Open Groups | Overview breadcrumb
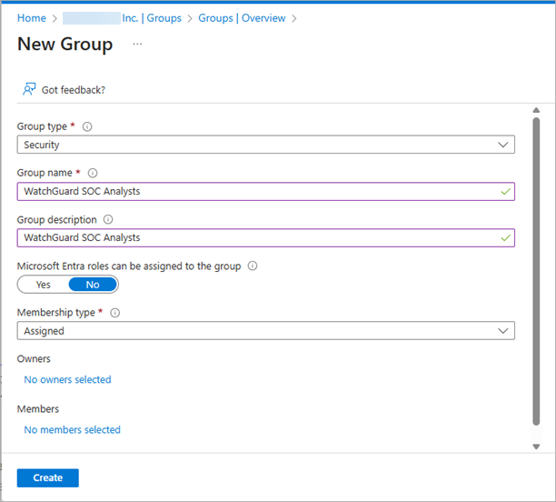Screen dimensions: 556x502 (242, 18)
